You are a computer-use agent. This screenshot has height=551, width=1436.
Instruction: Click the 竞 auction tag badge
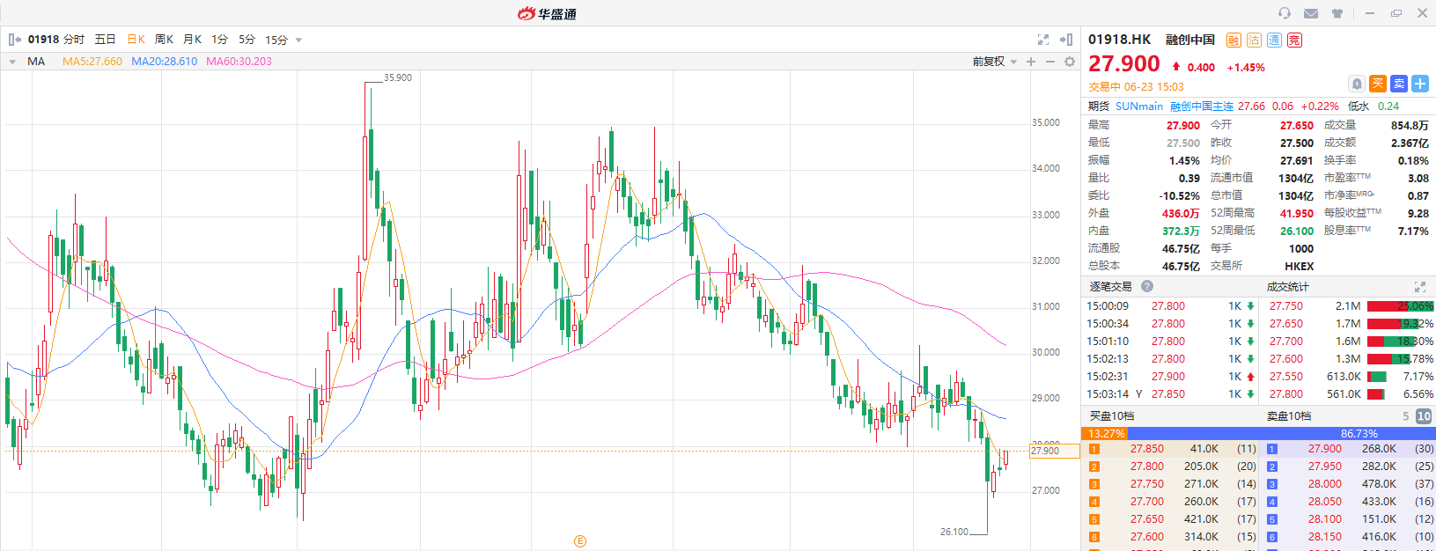pyautogui.click(x=1294, y=40)
